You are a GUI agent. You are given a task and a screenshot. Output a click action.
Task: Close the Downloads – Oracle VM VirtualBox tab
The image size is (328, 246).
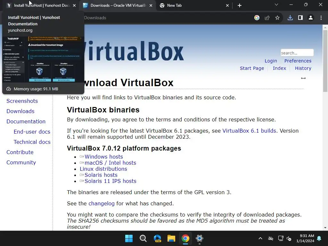coord(151,5)
